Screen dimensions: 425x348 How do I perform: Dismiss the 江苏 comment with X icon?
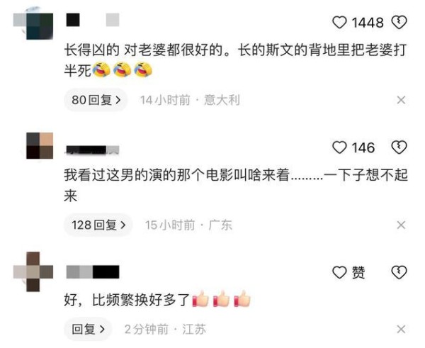click(x=401, y=330)
